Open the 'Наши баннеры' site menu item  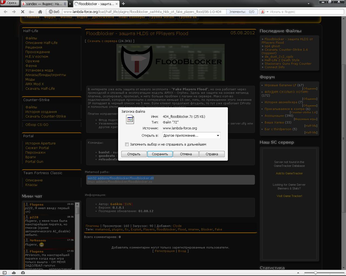132,17
